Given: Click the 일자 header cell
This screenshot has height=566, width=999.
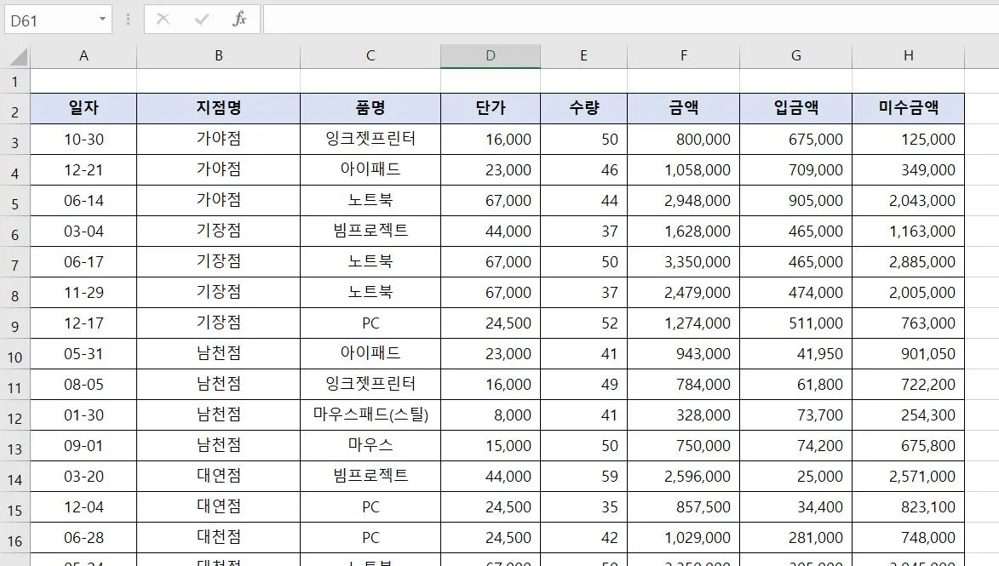Looking at the screenshot, I should tap(83, 109).
